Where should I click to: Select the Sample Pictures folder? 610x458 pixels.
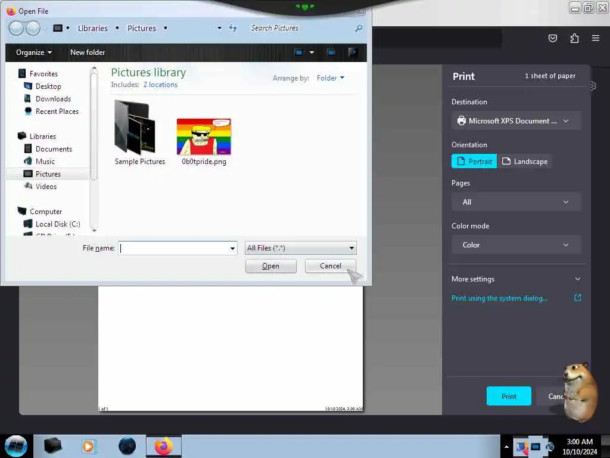(139, 133)
